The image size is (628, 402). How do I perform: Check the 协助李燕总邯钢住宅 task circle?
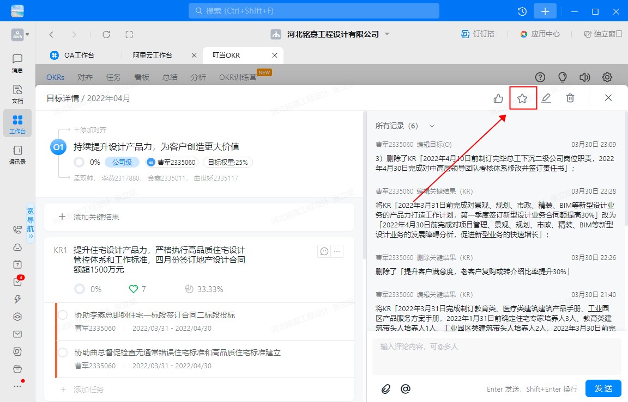point(63,315)
